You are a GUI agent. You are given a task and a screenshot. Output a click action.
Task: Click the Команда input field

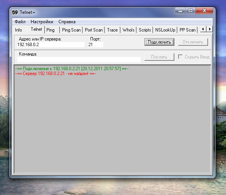coord(79,60)
